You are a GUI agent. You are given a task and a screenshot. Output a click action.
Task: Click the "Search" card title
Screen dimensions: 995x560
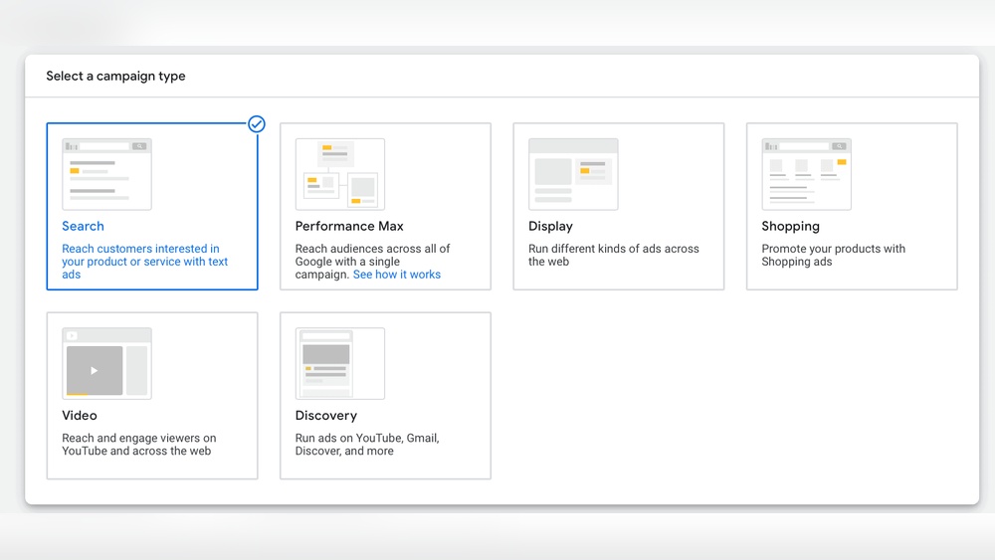(83, 227)
